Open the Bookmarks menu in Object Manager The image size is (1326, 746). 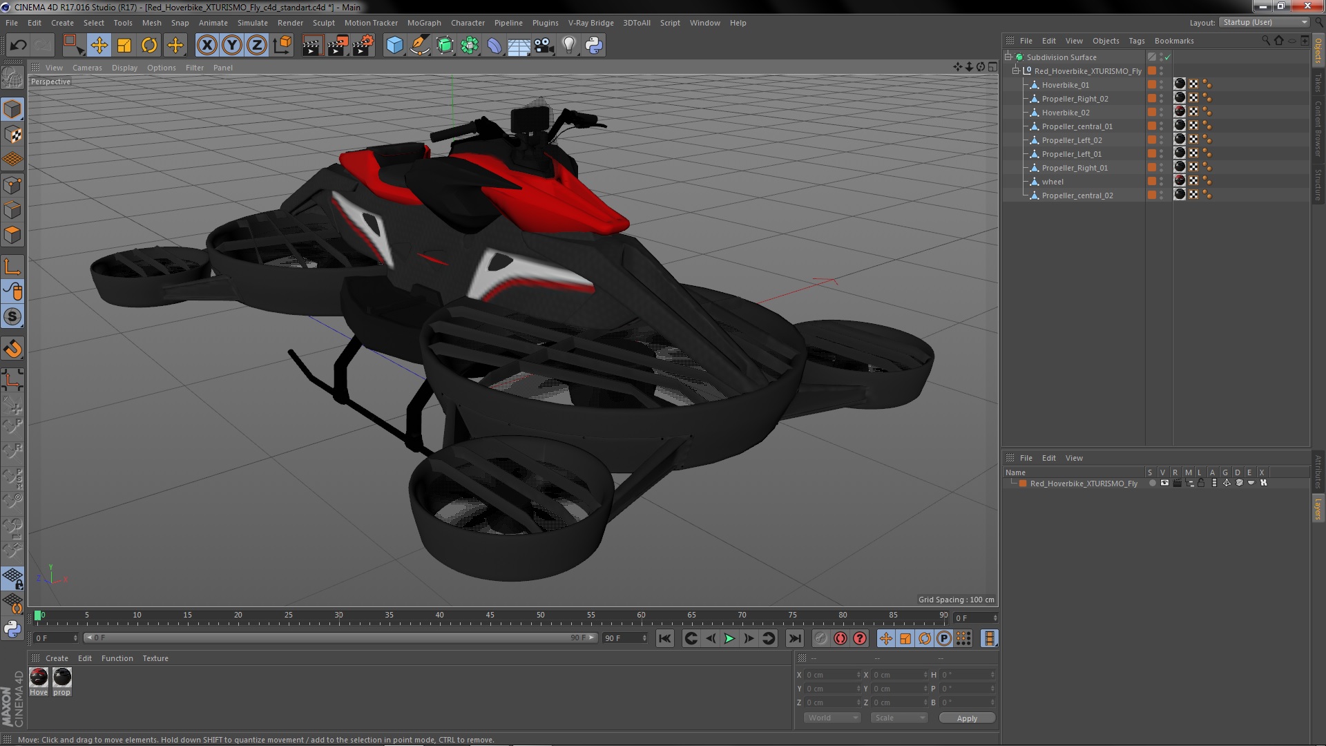point(1174,41)
